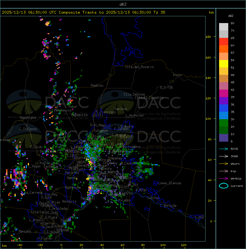This screenshot has height=249, width=246.
Task: Pick the light gray 70-80 dBZ color band
Action: [224, 27]
